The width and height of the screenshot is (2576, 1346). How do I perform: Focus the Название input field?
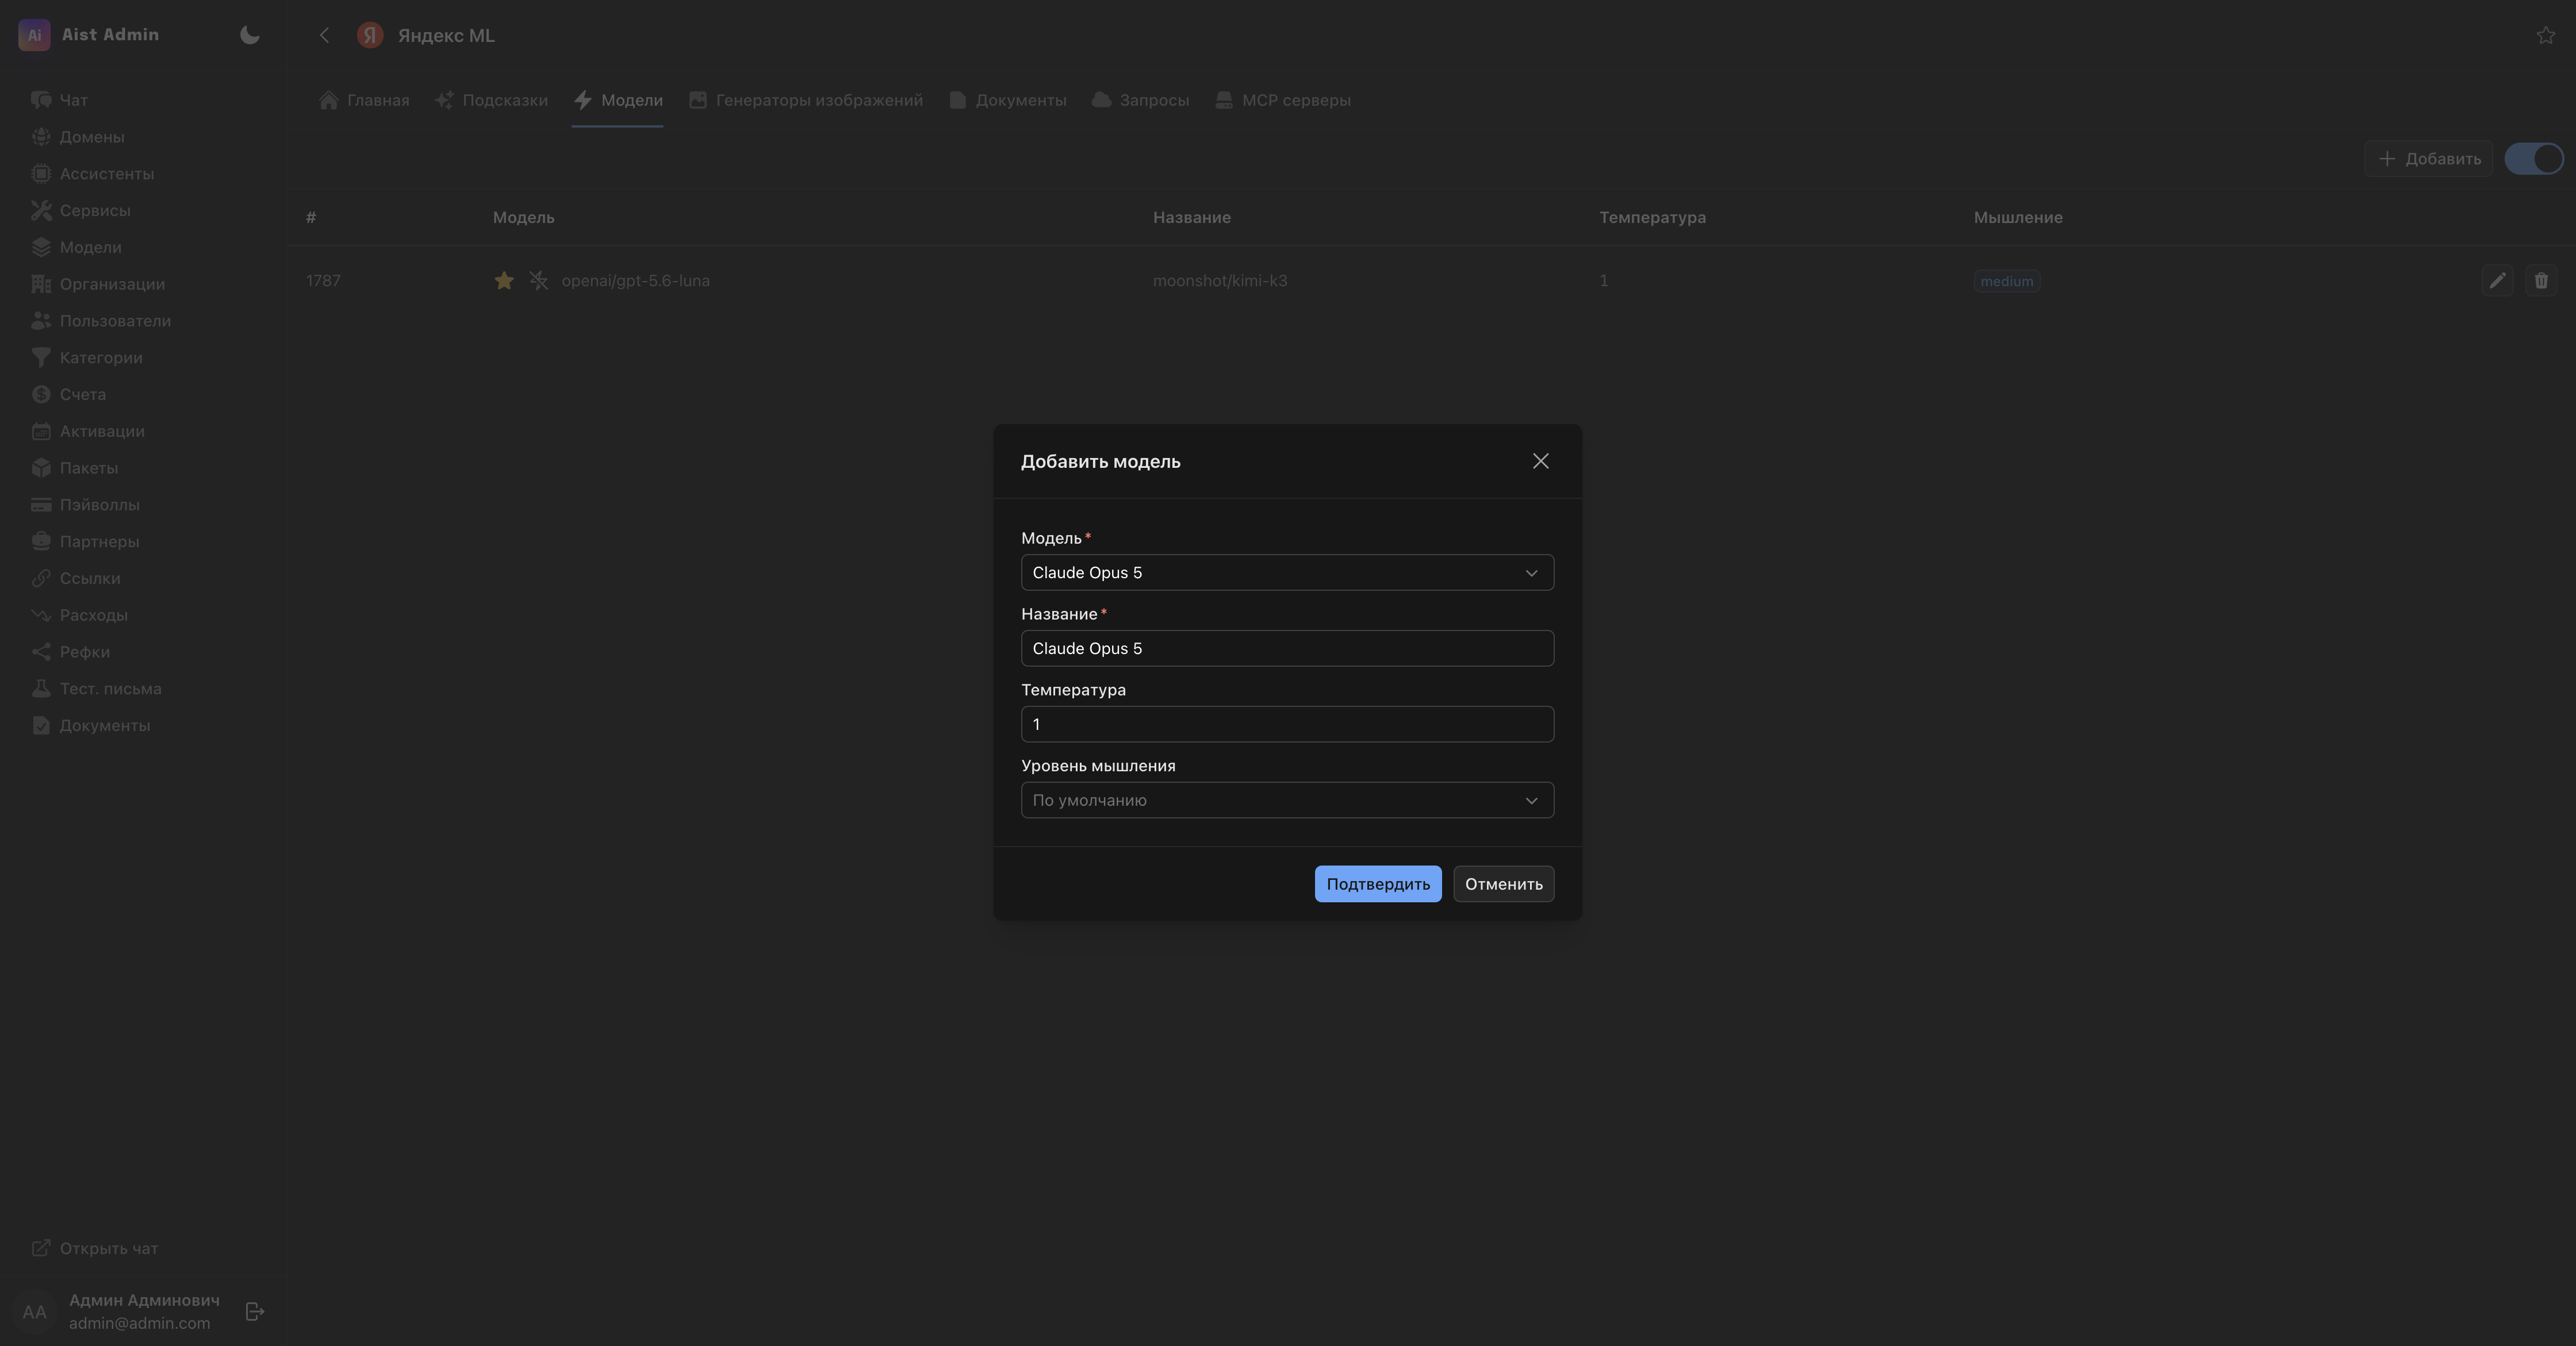tap(1287, 648)
